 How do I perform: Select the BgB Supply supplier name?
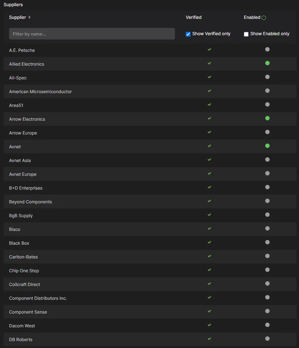pos(21,215)
